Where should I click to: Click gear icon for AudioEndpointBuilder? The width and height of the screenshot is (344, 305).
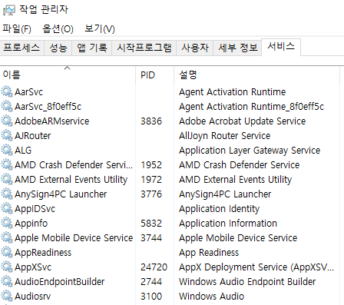click(7, 281)
